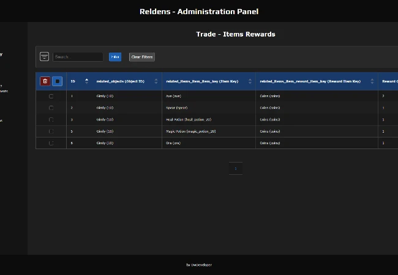Select the Heal Potion row checkbox
398x275 pixels.
pyautogui.click(x=51, y=120)
